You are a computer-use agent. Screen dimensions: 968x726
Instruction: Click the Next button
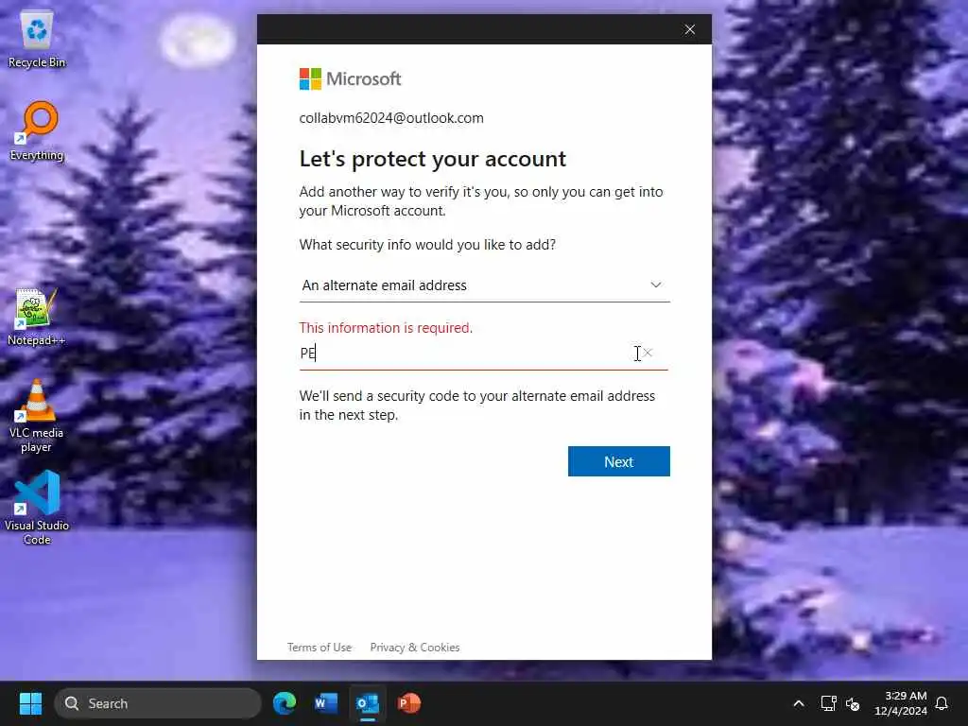tap(618, 461)
